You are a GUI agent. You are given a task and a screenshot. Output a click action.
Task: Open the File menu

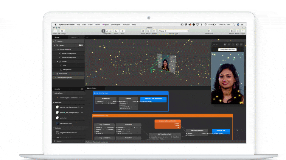(78, 25)
